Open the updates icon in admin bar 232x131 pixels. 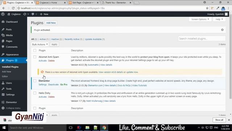[25, 14]
